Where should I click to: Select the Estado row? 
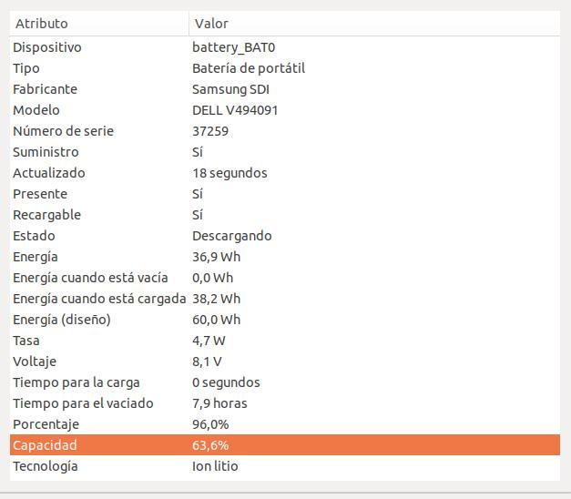285,236
